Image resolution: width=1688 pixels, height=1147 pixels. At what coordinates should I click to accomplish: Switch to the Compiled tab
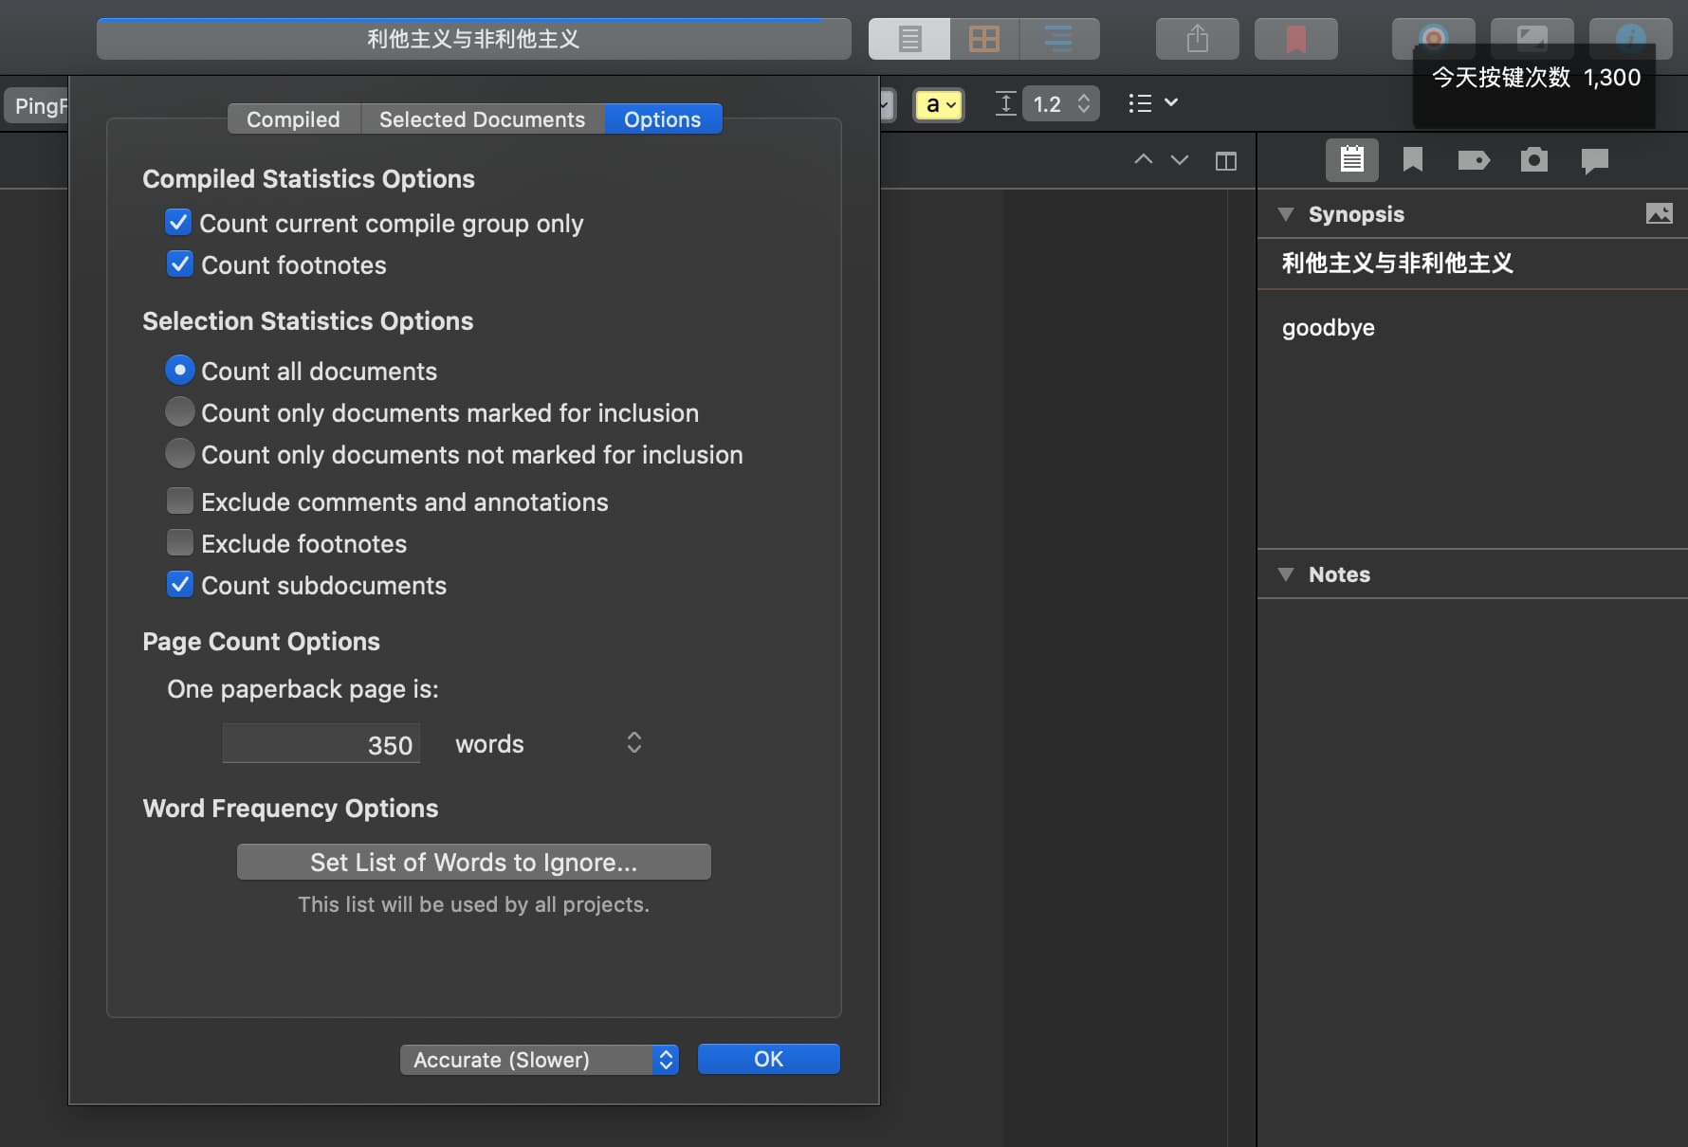click(293, 119)
